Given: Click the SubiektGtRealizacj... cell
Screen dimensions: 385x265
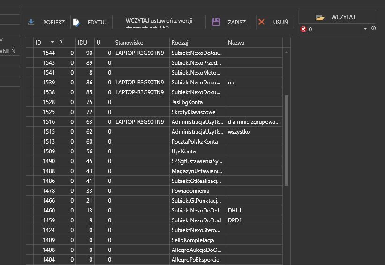Looking at the screenshot, I should click(x=197, y=181).
